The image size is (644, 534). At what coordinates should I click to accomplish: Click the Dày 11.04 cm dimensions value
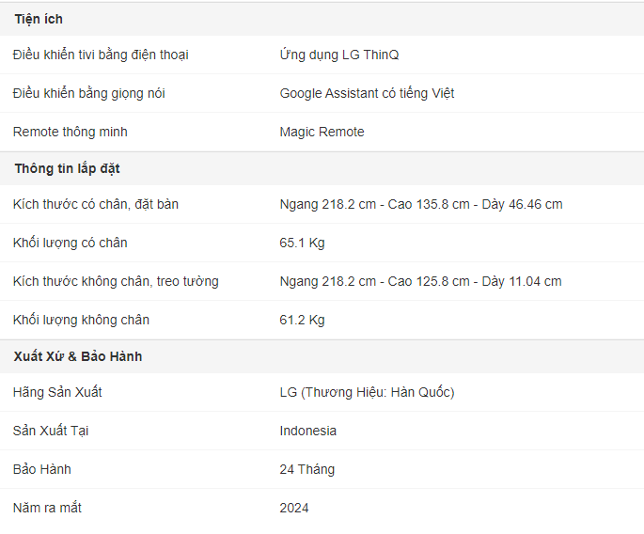(x=522, y=281)
